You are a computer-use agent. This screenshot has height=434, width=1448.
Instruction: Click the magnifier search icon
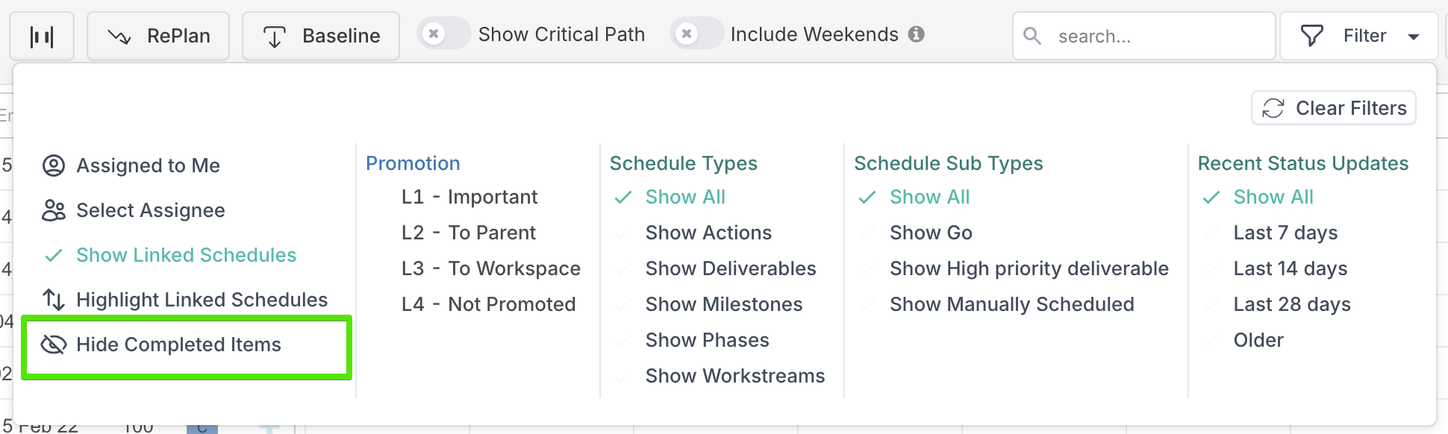[x=1032, y=36]
